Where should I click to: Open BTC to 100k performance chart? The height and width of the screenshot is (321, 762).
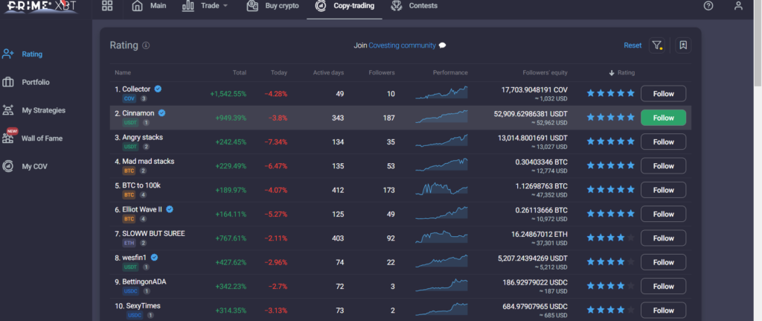[x=441, y=189]
